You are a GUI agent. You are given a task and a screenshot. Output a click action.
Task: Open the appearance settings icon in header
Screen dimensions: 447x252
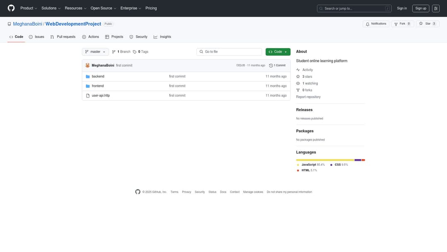click(435, 8)
